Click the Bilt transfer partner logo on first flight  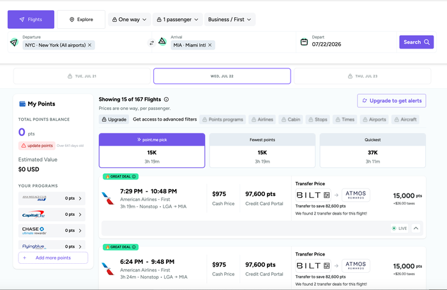(x=313, y=195)
